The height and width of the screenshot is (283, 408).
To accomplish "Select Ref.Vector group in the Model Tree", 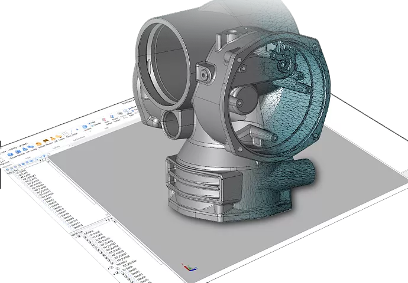I will pos(122,262).
